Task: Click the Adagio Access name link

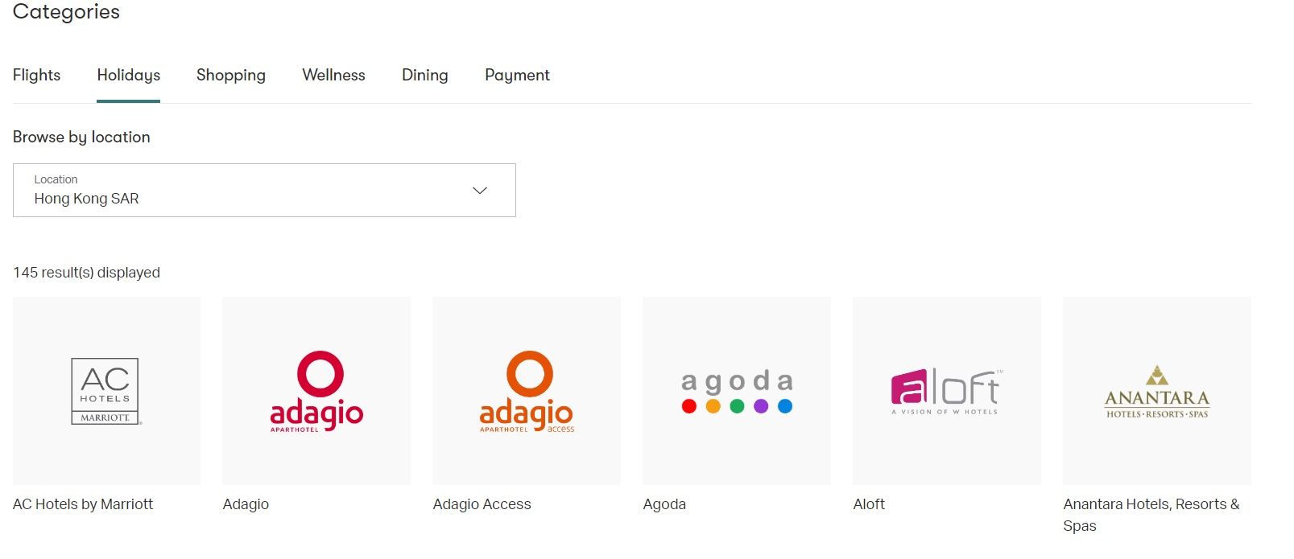Action: click(482, 504)
